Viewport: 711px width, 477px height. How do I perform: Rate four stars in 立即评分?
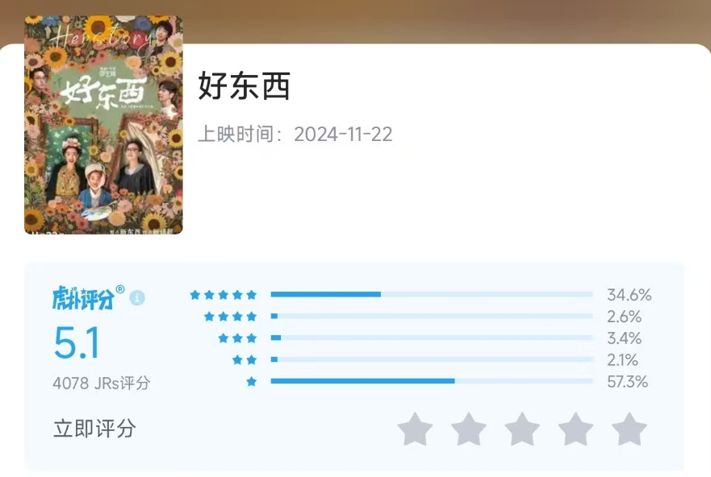click(x=576, y=429)
